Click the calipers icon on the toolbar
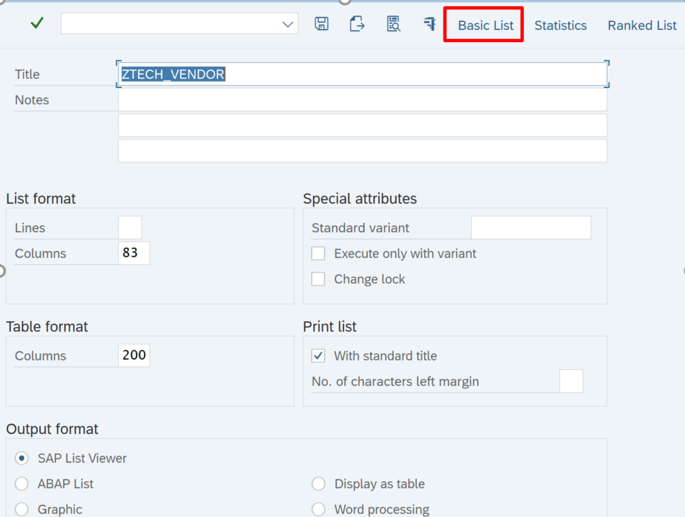The image size is (685, 517). coord(429,23)
